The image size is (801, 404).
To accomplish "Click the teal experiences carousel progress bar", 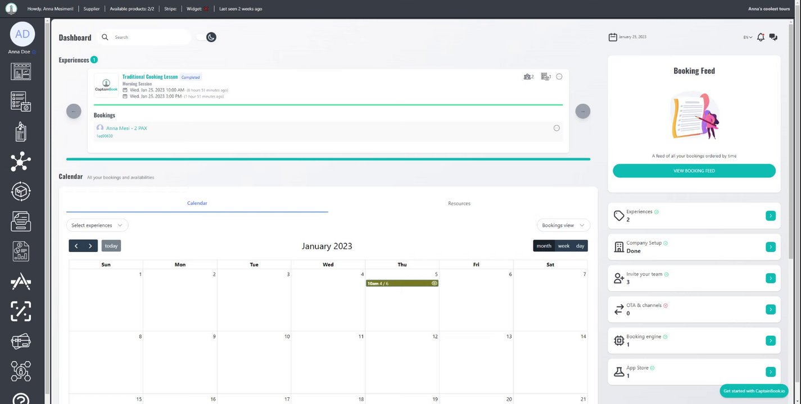I will (328, 159).
